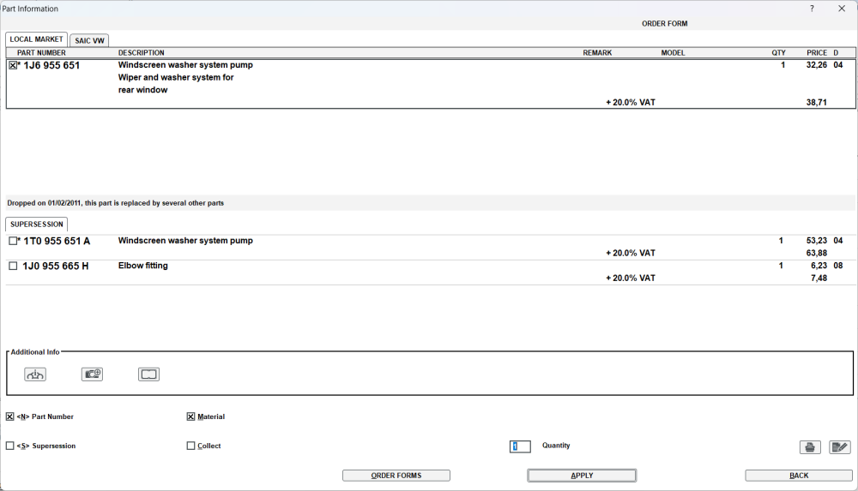This screenshot has width=858, height=491.
Task: Click the QTY column header
Action: [779, 53]
